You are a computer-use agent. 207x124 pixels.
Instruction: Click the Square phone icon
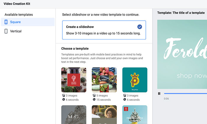(x=6, y=22)
